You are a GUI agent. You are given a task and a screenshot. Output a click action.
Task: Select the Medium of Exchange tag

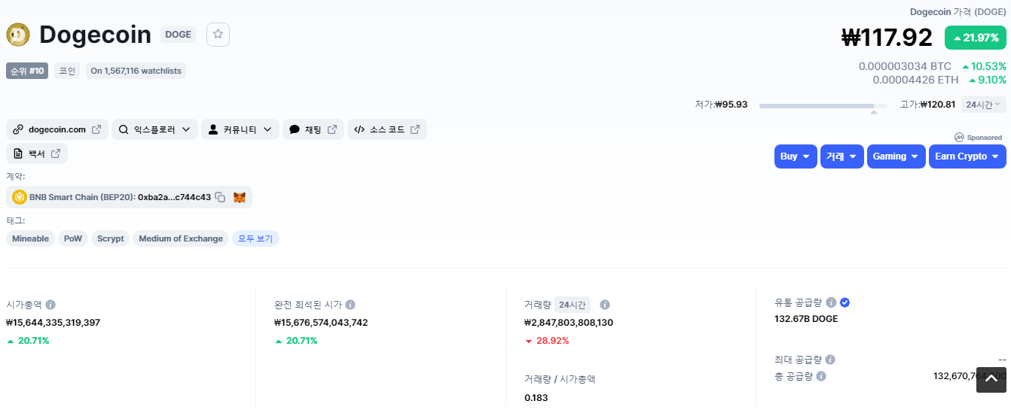coord(181,238)
